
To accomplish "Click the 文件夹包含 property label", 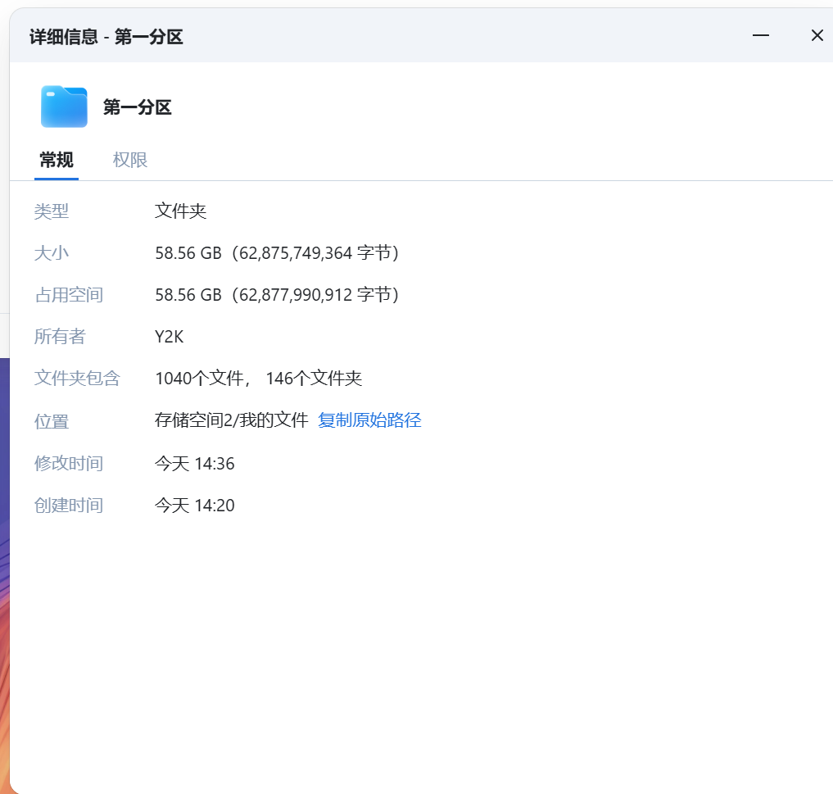I will (78, 378).
